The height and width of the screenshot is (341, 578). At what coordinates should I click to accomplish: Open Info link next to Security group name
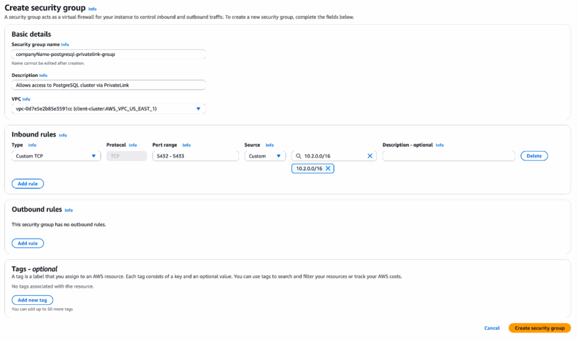point(65,45)
